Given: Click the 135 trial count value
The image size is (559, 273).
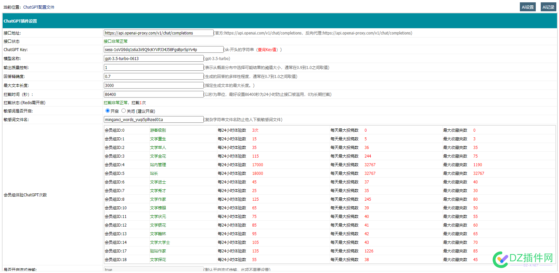Looking at the screenshot, I should click(255, 251).
